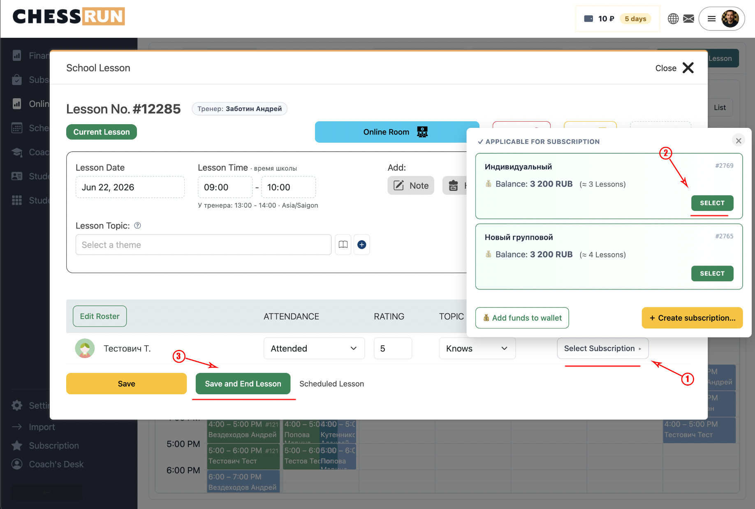
Task: Click the right-side 4:00 – 5:00 PM Тестович Тест event
Action: pos(699,430)
